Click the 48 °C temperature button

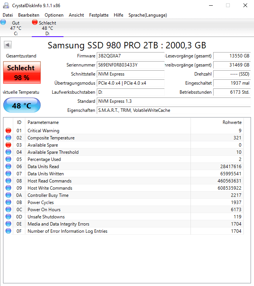[22, 105]
